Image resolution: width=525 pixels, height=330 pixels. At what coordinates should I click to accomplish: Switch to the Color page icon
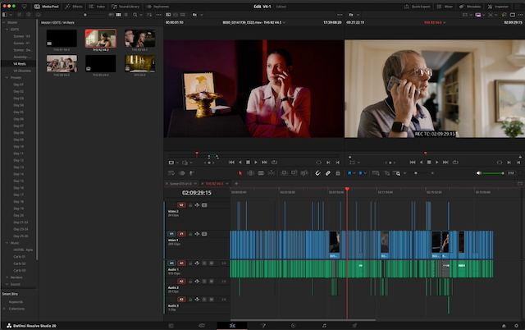(x=294, y=326)
